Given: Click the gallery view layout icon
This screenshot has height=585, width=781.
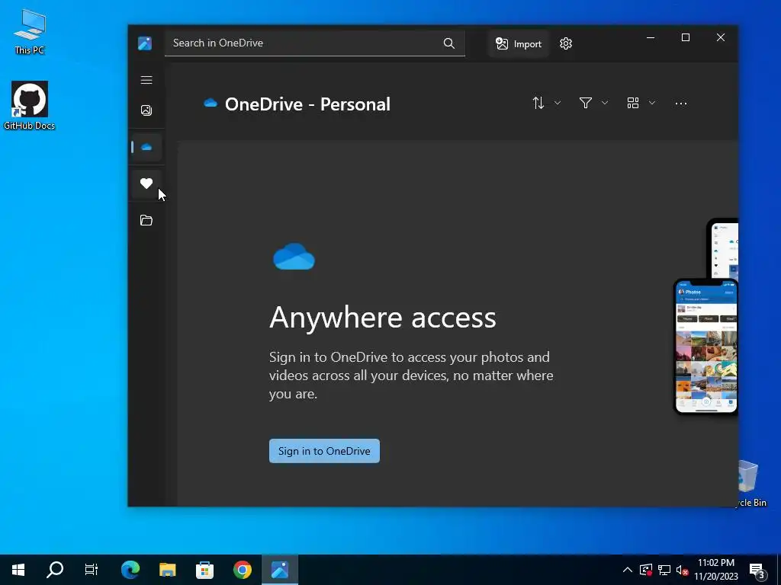Looking at the screenshot, I should tap(633, 103).
